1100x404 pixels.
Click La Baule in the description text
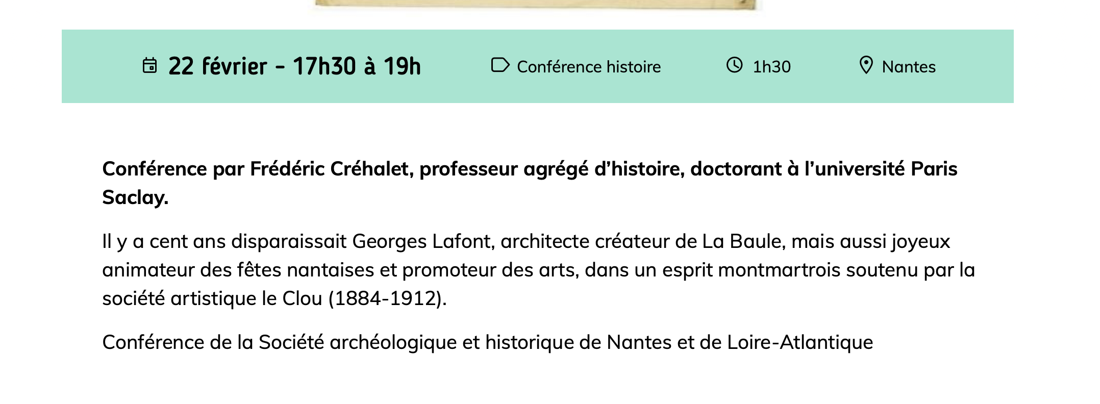[x=743, y=241]
